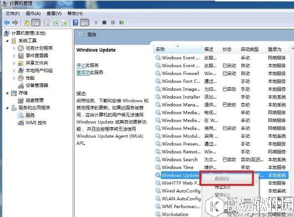This screenshot has width=294, height=217.
Task: Collapse the 系统工具 tree node
Action: pyautogui.click(x=7, y=40)
